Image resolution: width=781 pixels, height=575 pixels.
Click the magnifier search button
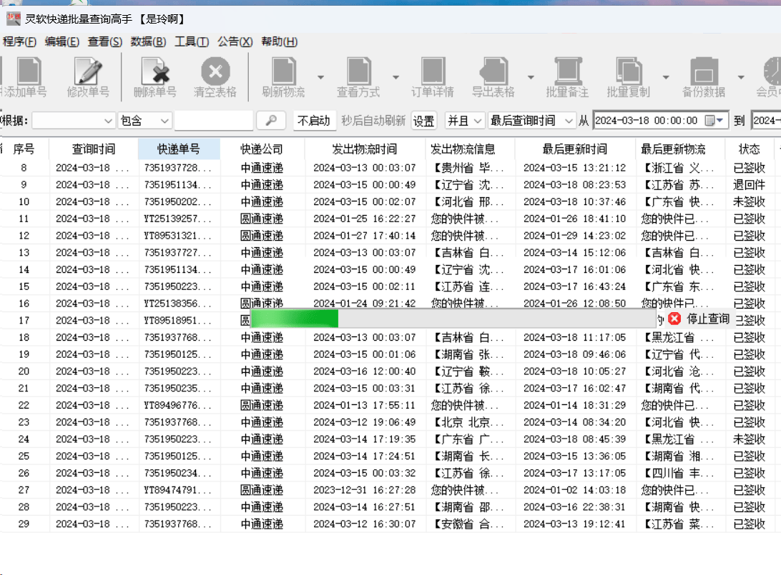click(x=271, y=121)
